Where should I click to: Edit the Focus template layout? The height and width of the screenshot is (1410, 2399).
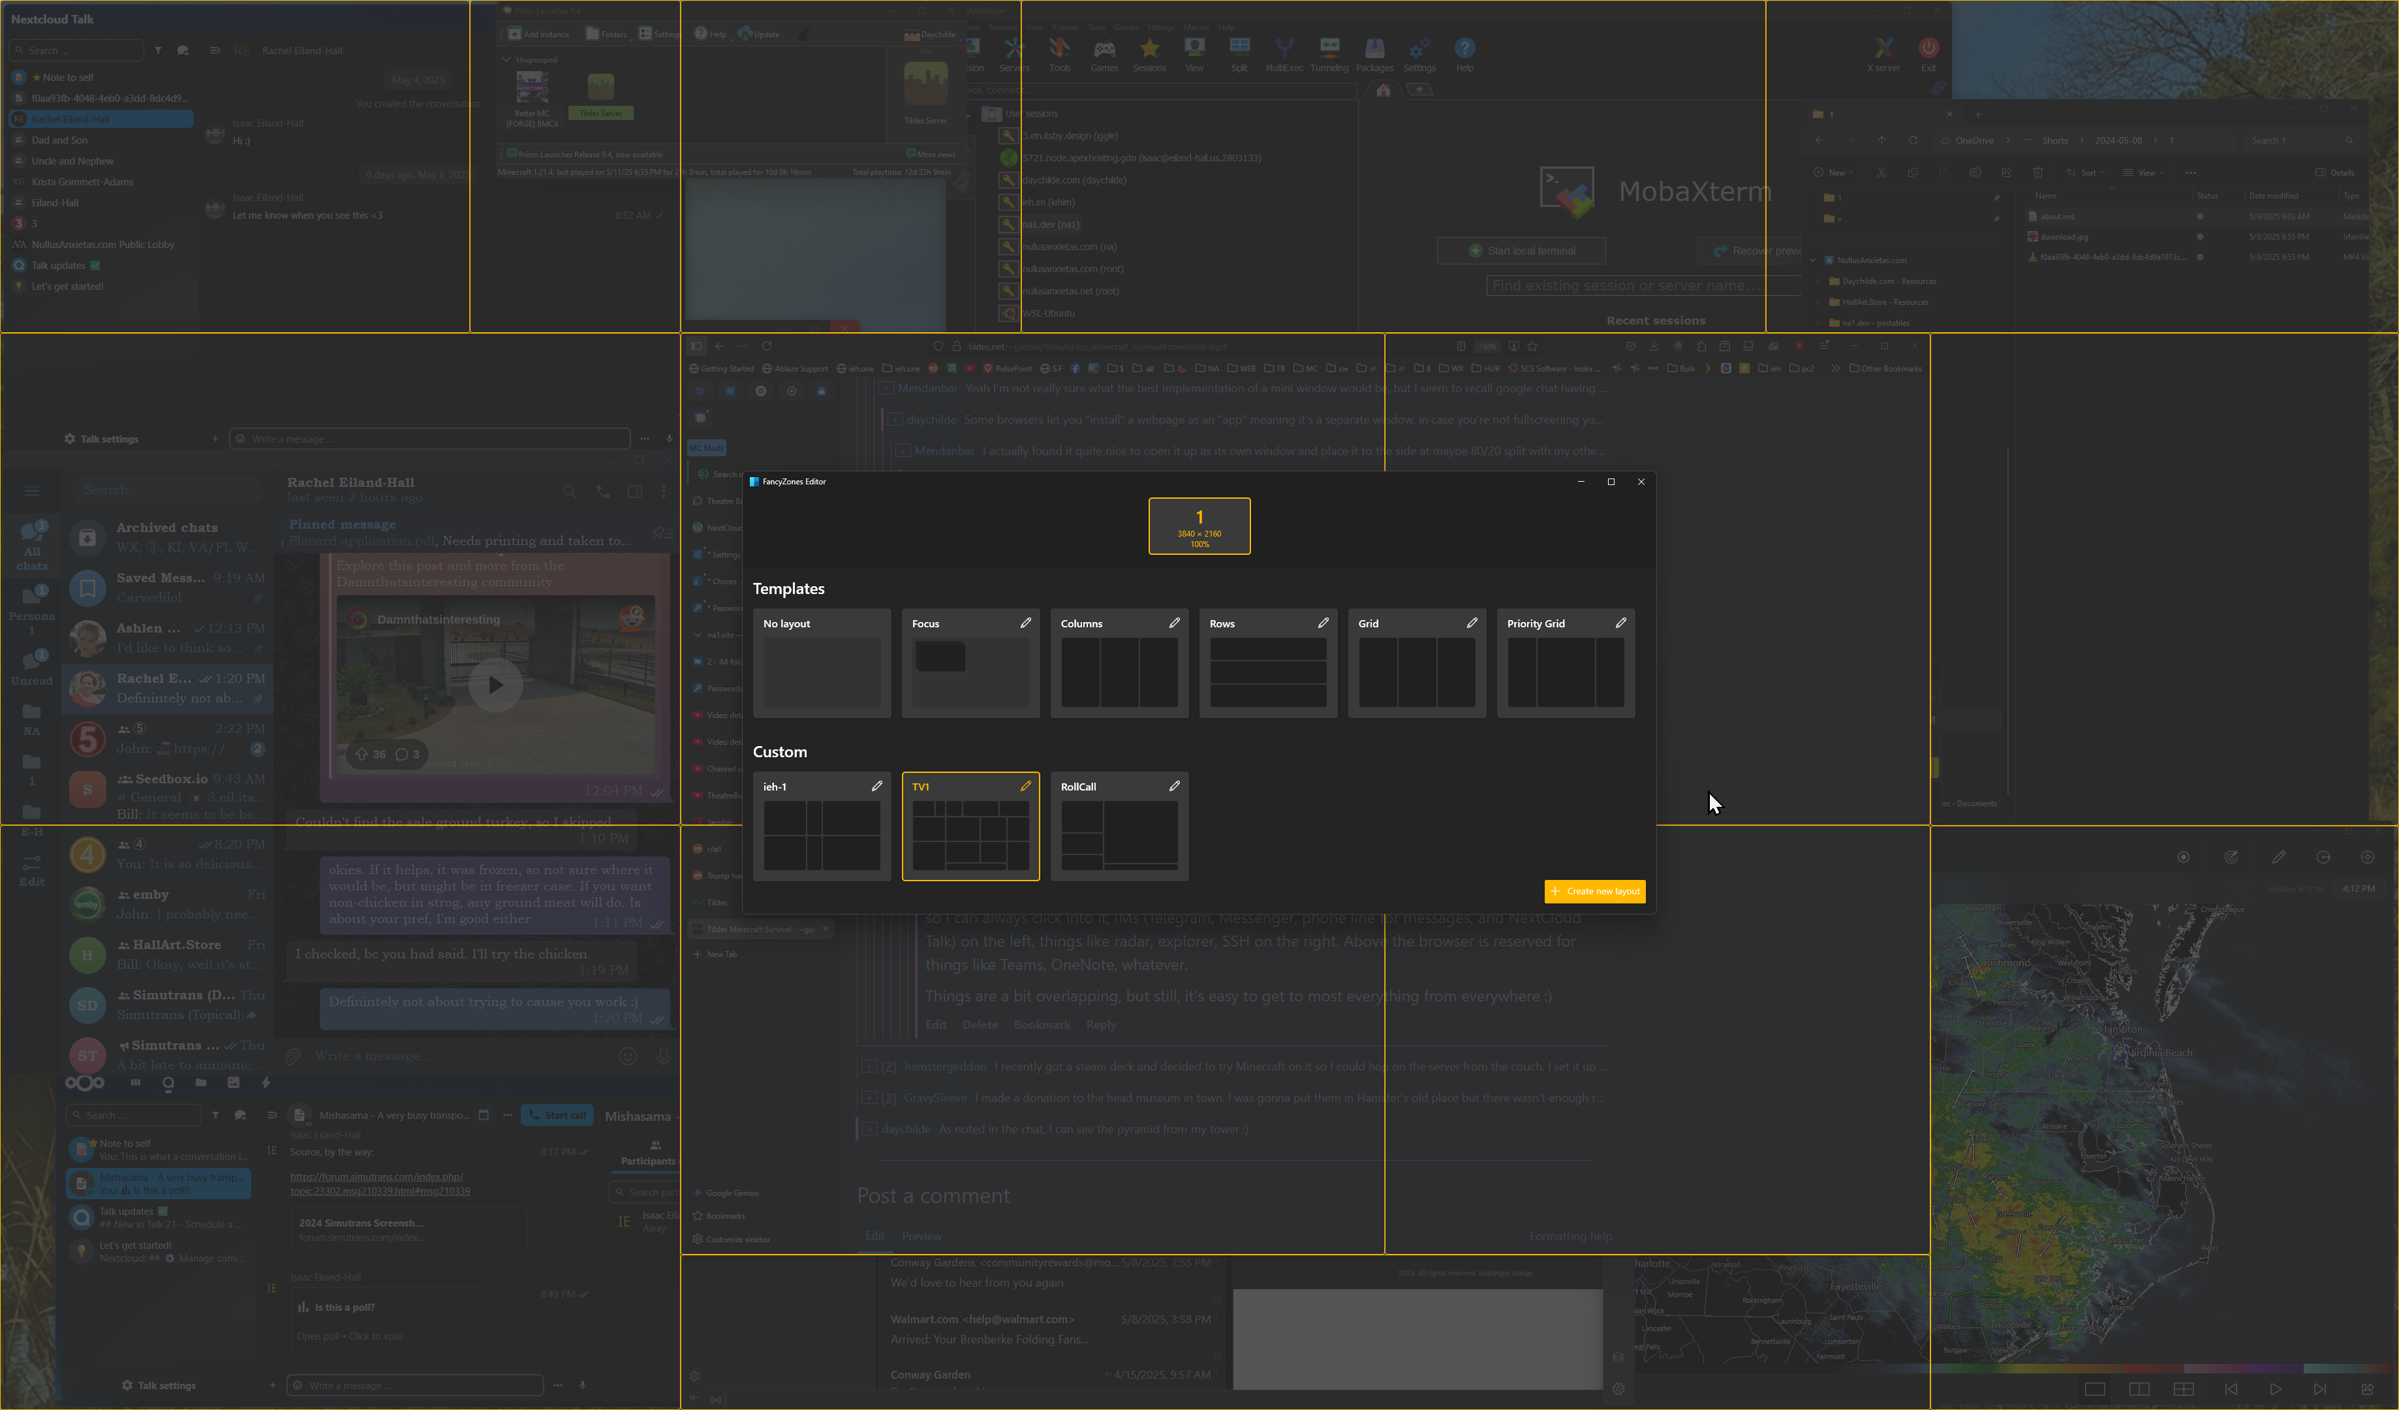point(1025,623)
